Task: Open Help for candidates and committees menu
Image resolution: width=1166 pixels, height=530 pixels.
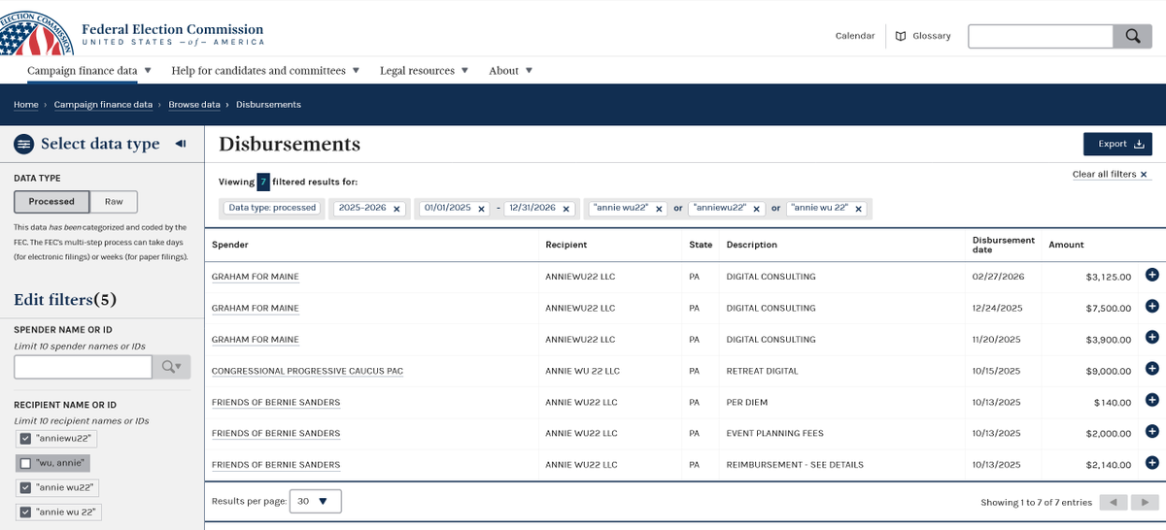Action: pyautogui.click(x=265, y=71)
